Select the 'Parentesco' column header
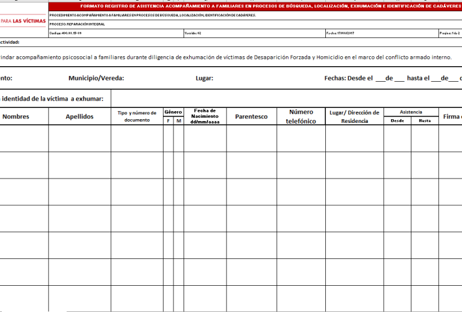462x312 pixels. click(x=252, y=116)
